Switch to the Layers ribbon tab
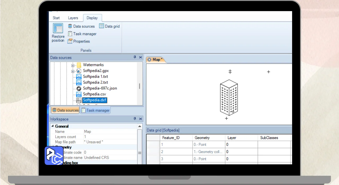Viewport: 339px width, 185px height. (x=73, y=18)
